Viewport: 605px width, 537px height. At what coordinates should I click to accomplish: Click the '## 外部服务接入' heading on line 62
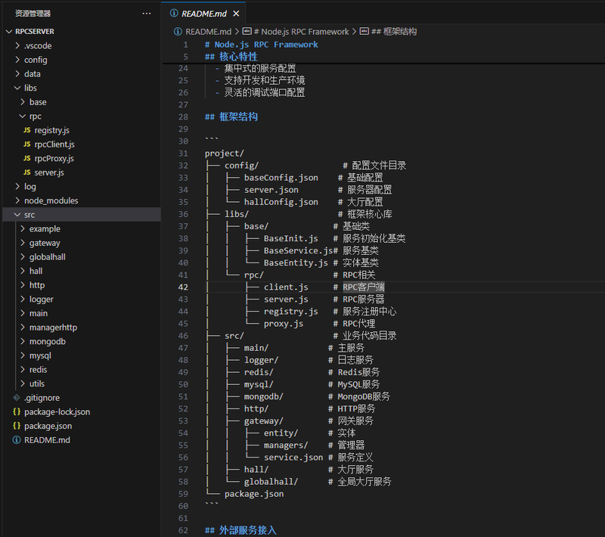[240, 530]
